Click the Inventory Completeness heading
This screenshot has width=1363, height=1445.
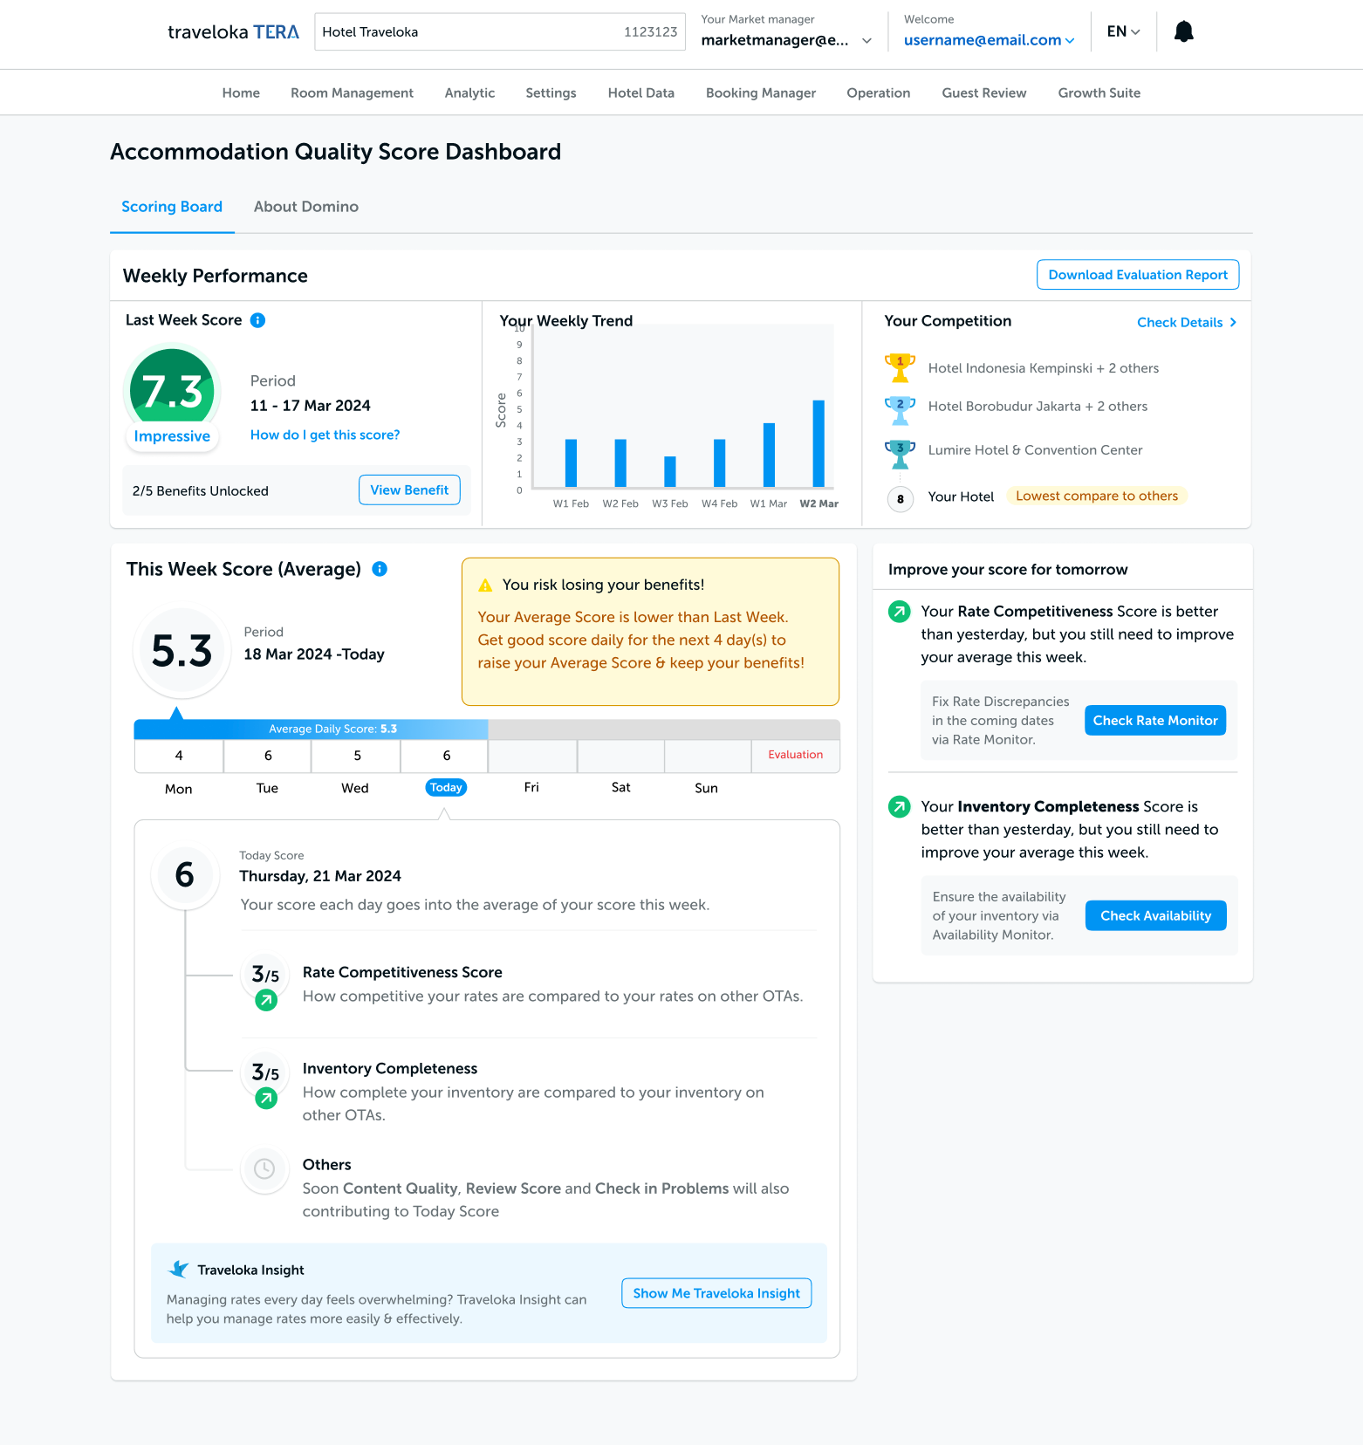tap(390, 1069)
